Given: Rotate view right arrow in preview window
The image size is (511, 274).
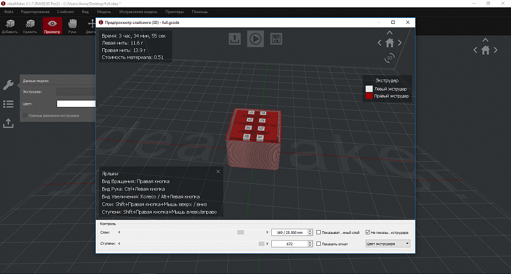Looking at the screenshot, I should [400, 43].
